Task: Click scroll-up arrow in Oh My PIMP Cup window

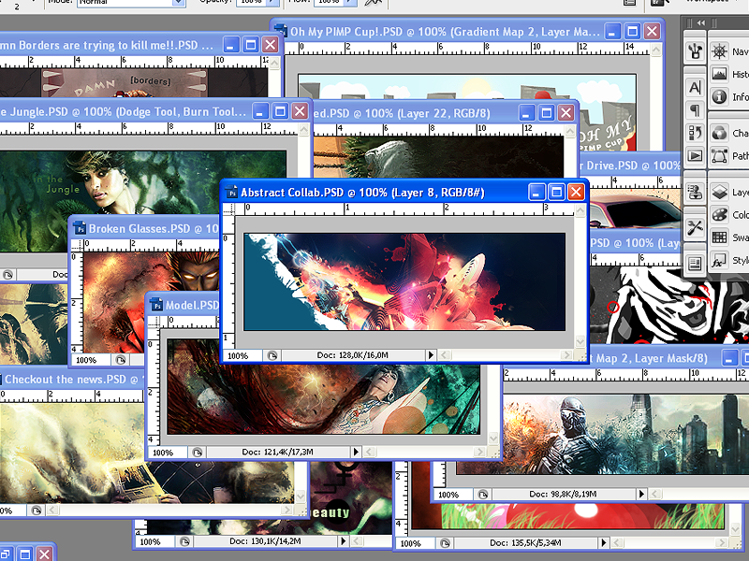Action: pyautogui.click(x=656, y=49)
